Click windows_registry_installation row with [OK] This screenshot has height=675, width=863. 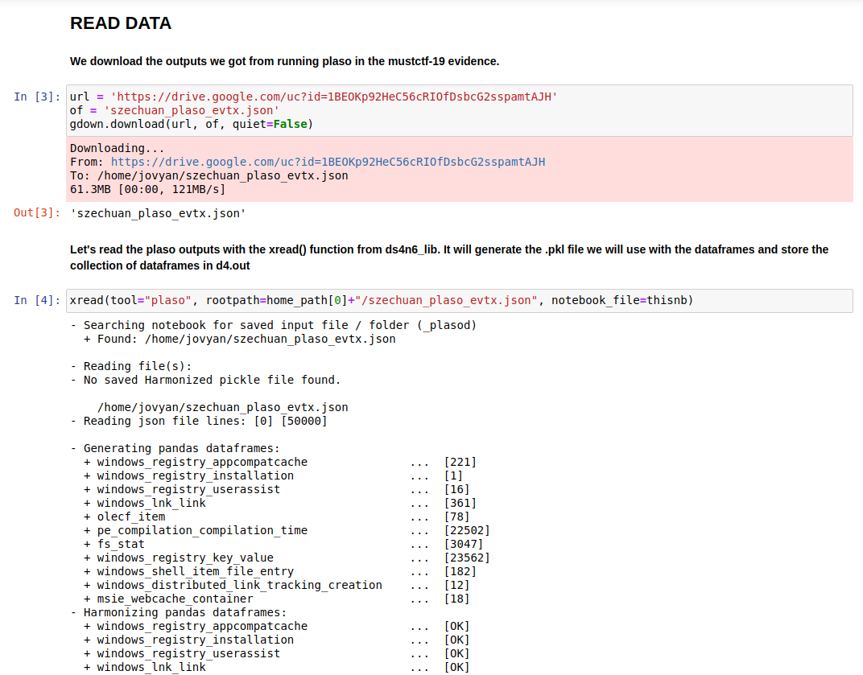click(x=277, y=640)
